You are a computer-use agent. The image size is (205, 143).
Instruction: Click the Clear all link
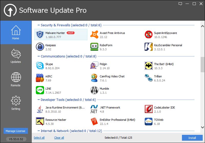[x=59, y=138]
